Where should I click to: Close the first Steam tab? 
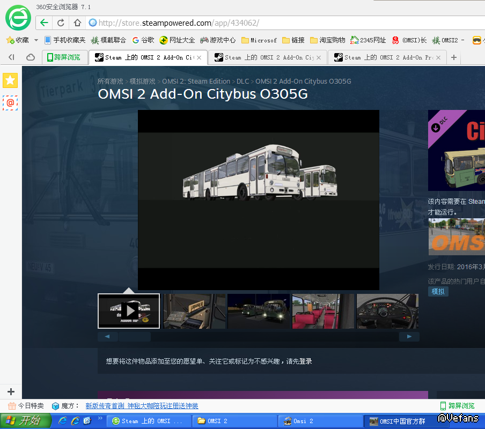(x=199, y=57)
